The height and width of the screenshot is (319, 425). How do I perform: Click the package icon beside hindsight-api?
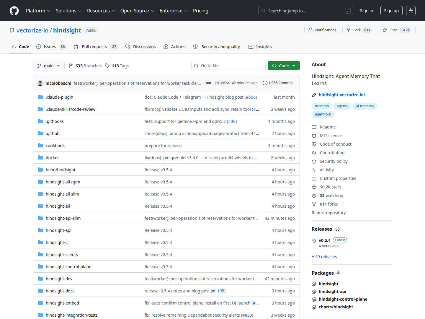pyautogui.click(x=314, y=292)
